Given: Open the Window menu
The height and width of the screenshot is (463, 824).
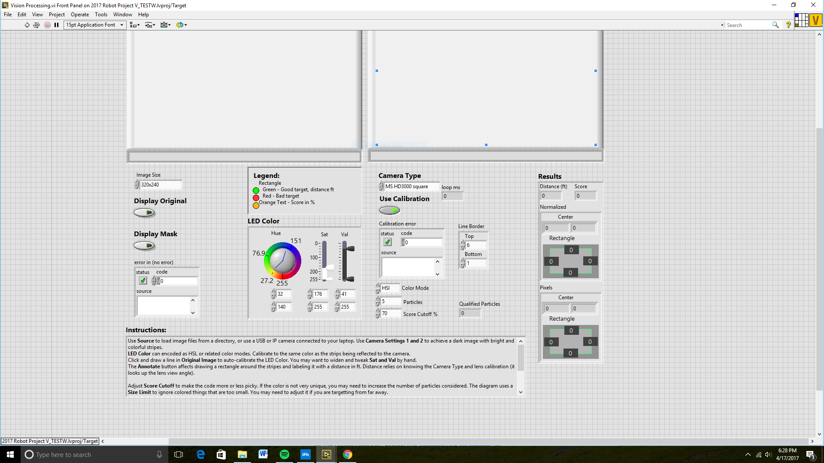Looking at the screenshot, I should coord(123,15).
